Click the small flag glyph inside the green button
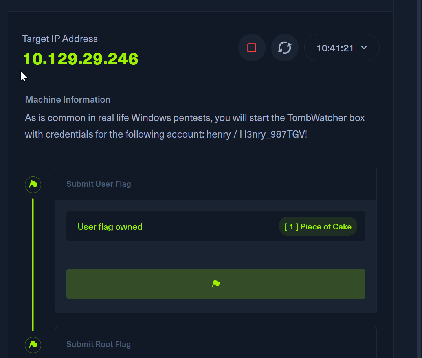Viewport: 422px width, 358px height. click(x=216, y=284)
